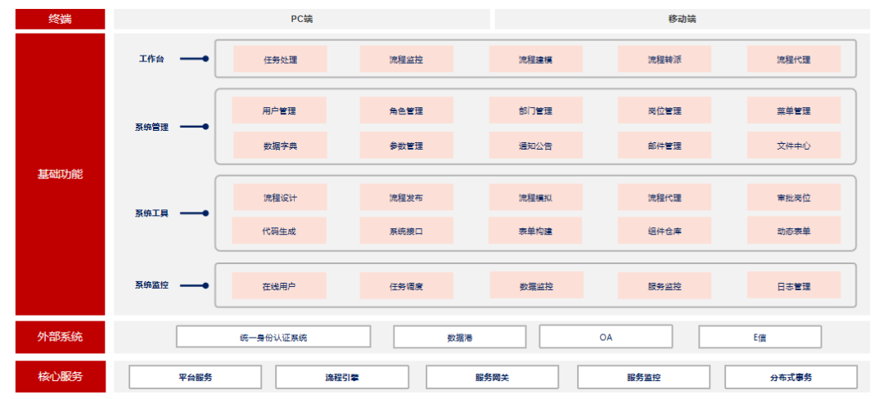Image resolution: width=884 pixels, height=399 pixels.
Task: Click the 数据港 external system box
Action: [x=459, y=337]
